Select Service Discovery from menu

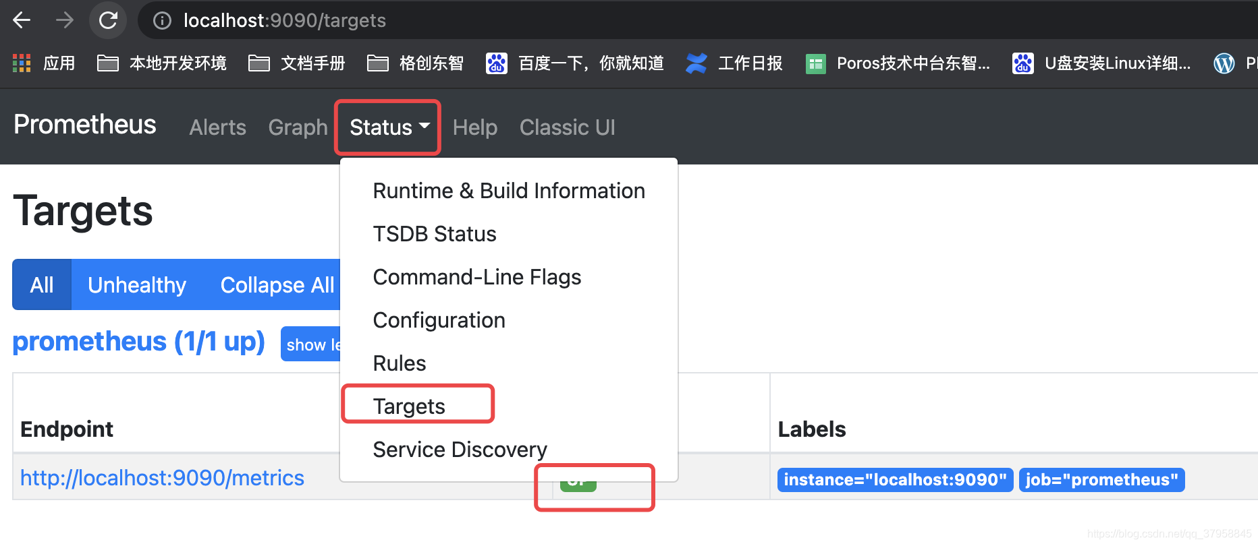tap(509, 450)
